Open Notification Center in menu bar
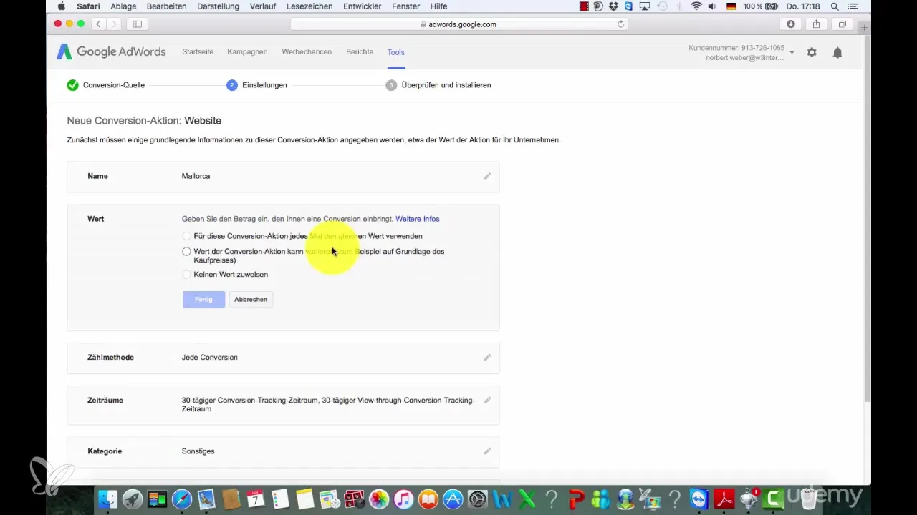The width and height of the screenshot is (917, 515). point(854,6)
